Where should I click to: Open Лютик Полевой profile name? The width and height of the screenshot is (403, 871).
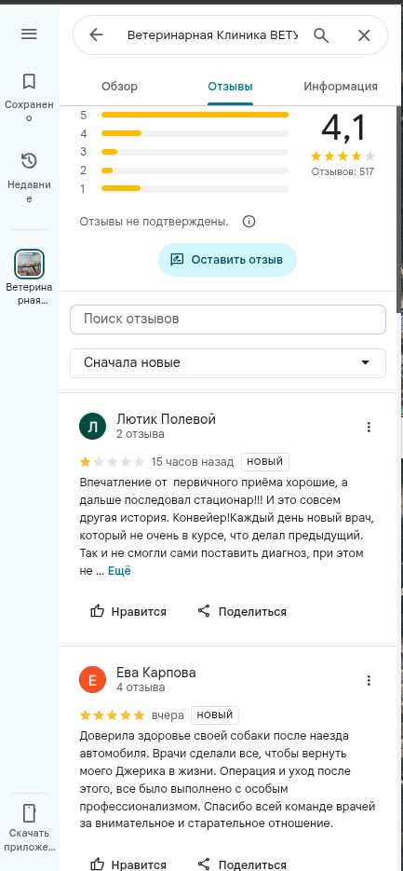(x=166, y=419)
